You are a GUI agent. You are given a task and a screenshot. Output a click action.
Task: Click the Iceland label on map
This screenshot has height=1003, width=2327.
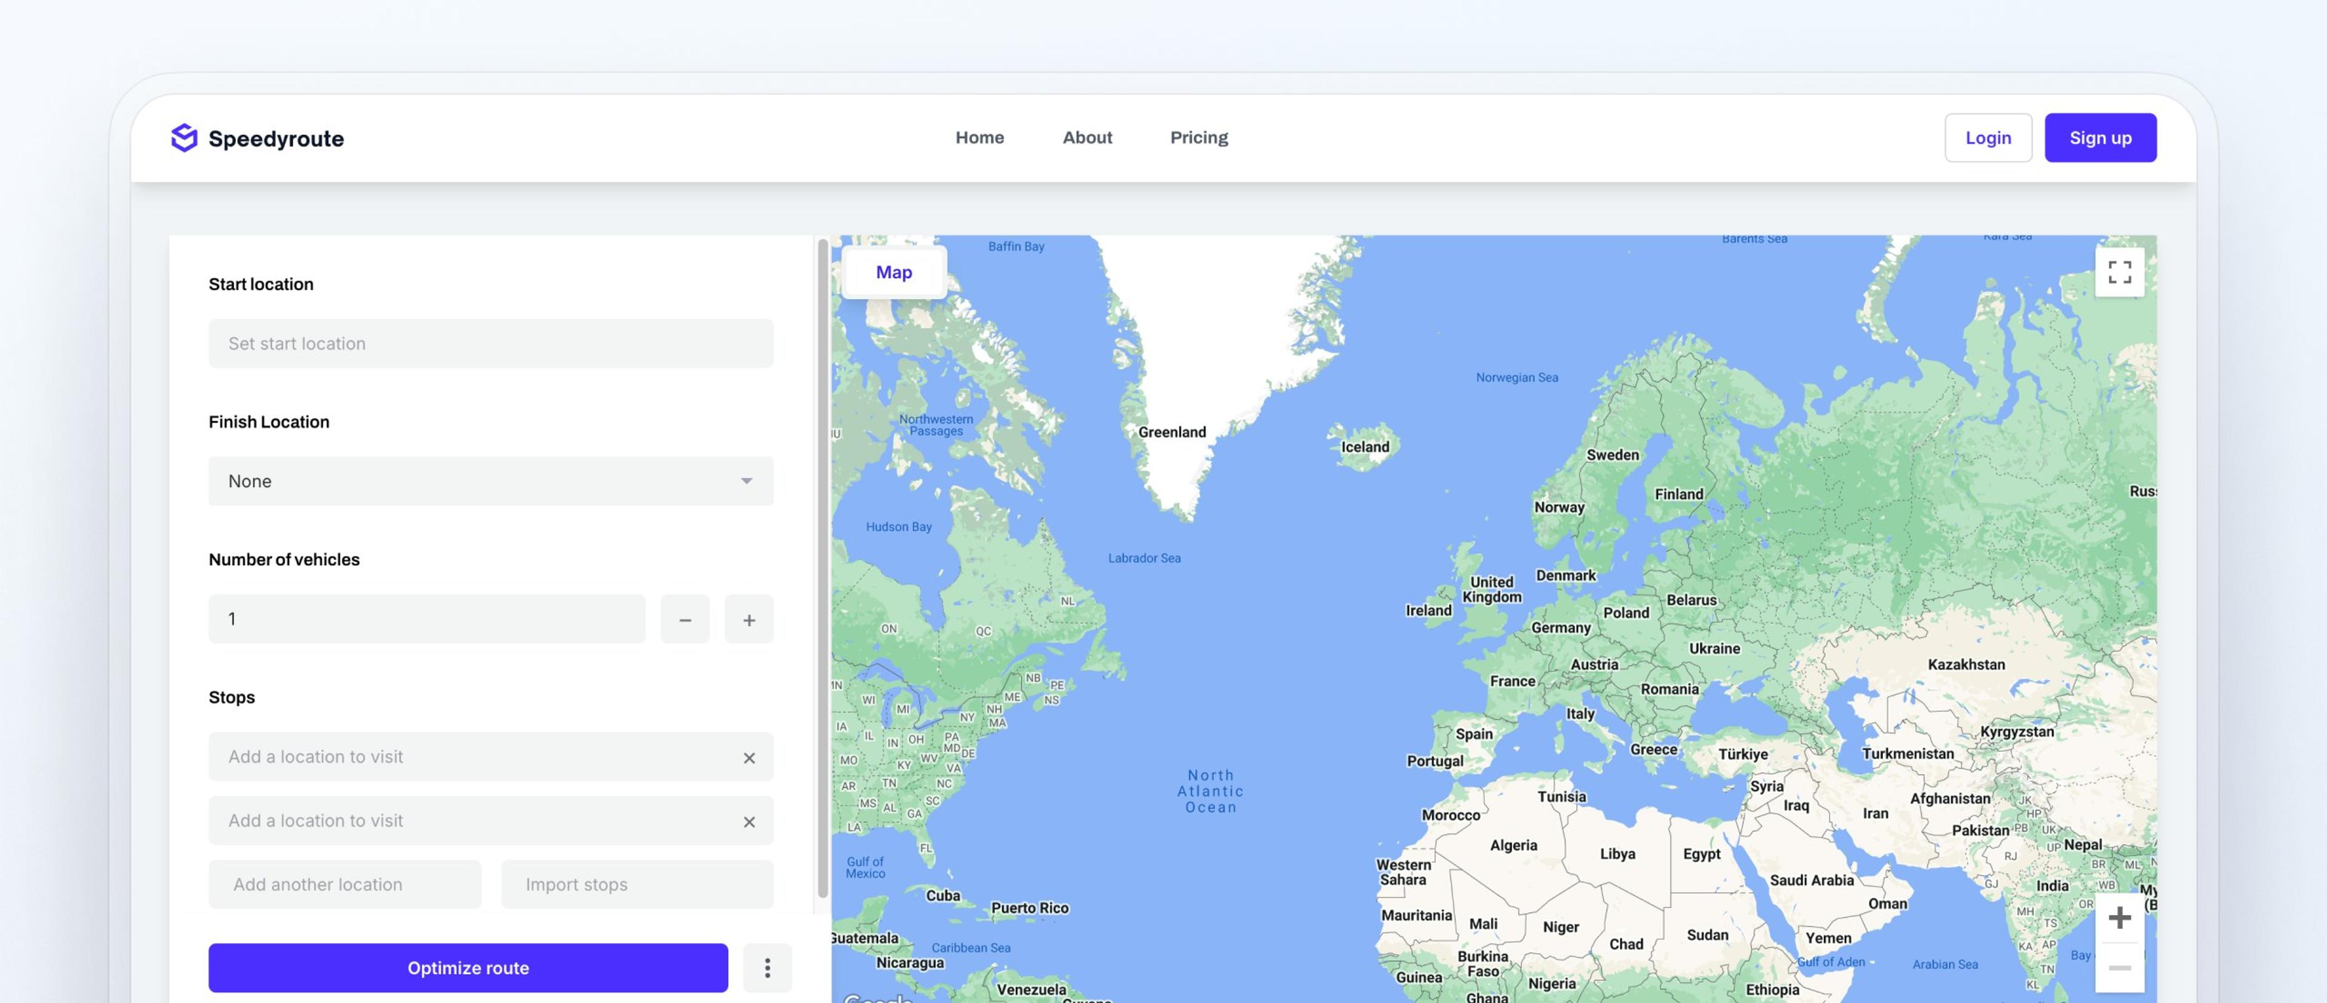point(1365,446)
